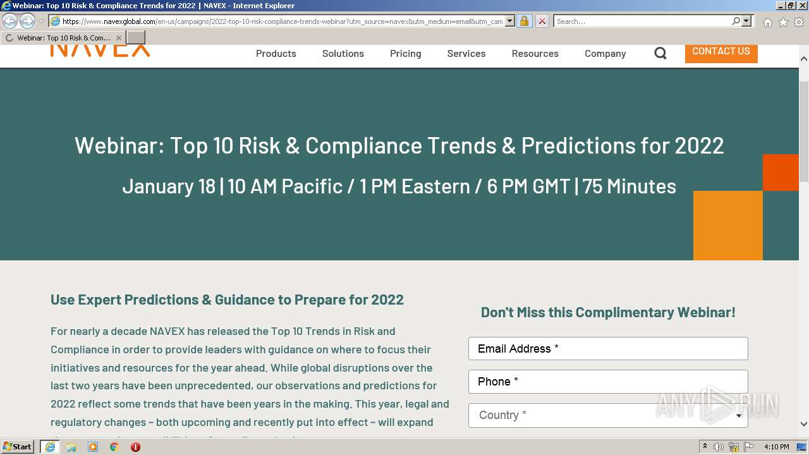
Task: Click the browser address bar URL
Action: tap(283, 21)
